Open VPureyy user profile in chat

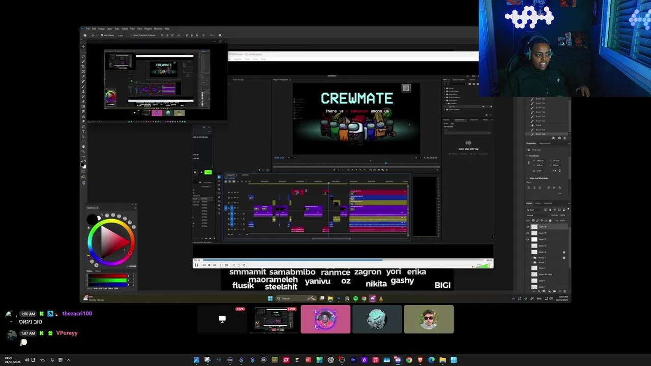click(67, 333)
